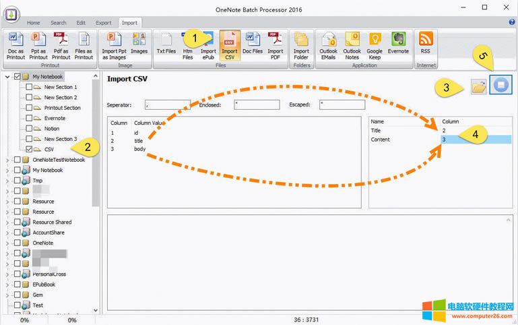Click the RSS import icon

point(425,45)
